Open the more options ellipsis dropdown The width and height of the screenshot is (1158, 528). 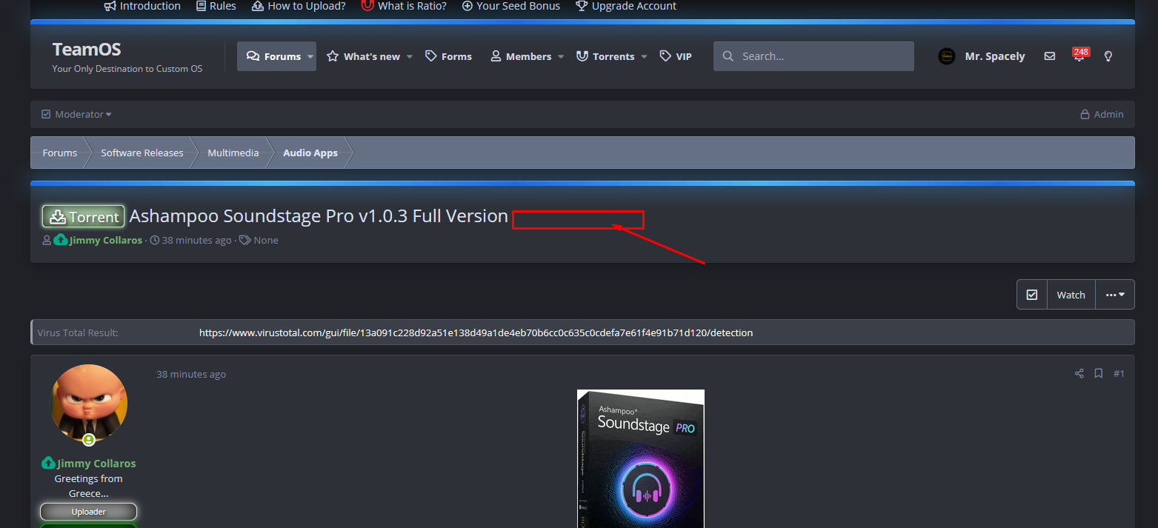[1115, 295]
